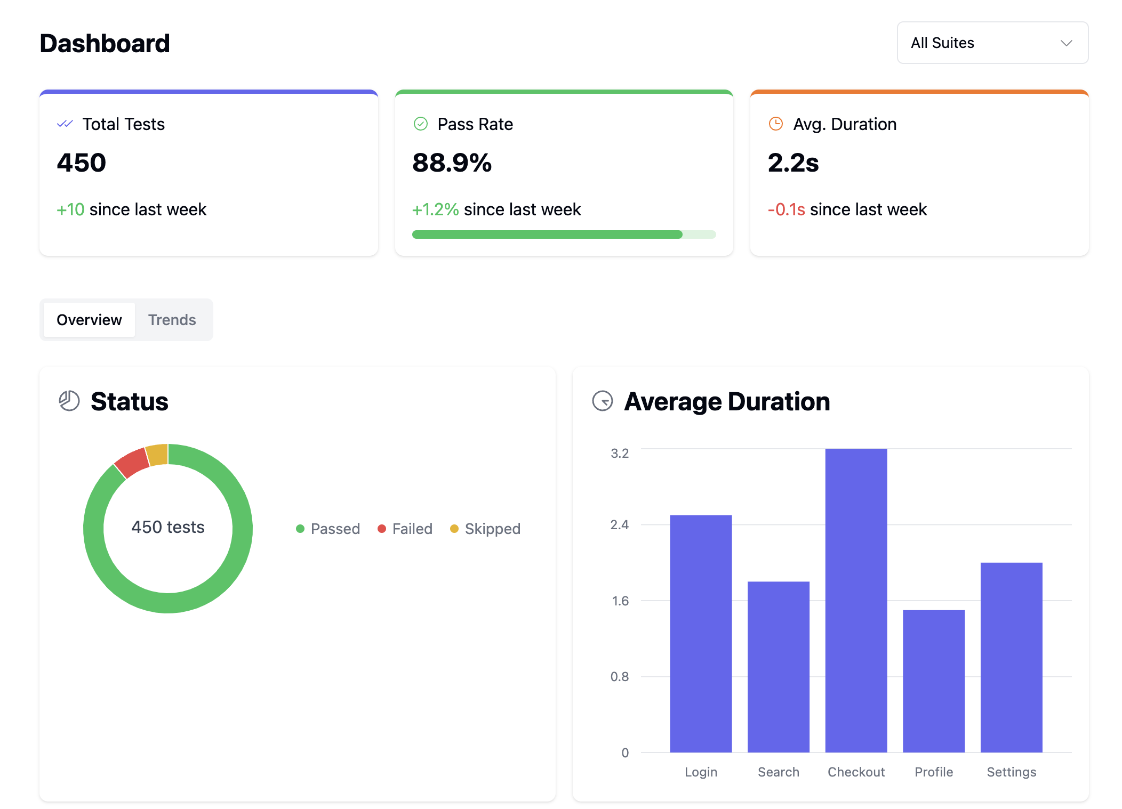Click the pie chart icon beside Status
1122x809 pixels.
point(69,401)
